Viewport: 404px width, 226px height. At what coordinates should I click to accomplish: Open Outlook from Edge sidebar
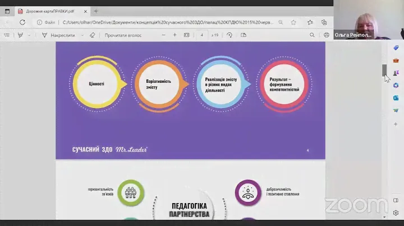pos(396,97)
